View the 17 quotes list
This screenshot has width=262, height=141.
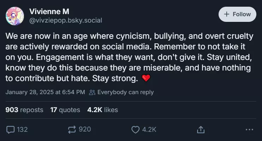(x=65, y=110)
